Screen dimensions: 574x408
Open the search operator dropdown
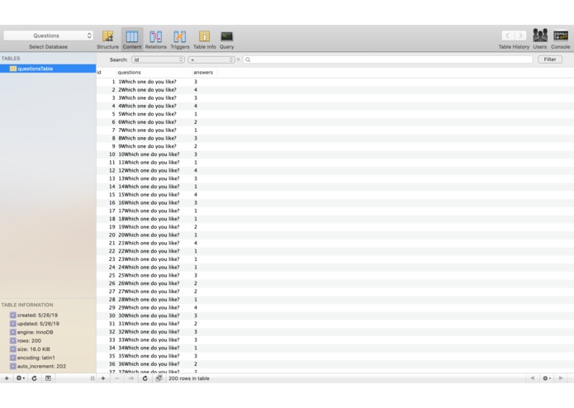(x=211, y=59)
